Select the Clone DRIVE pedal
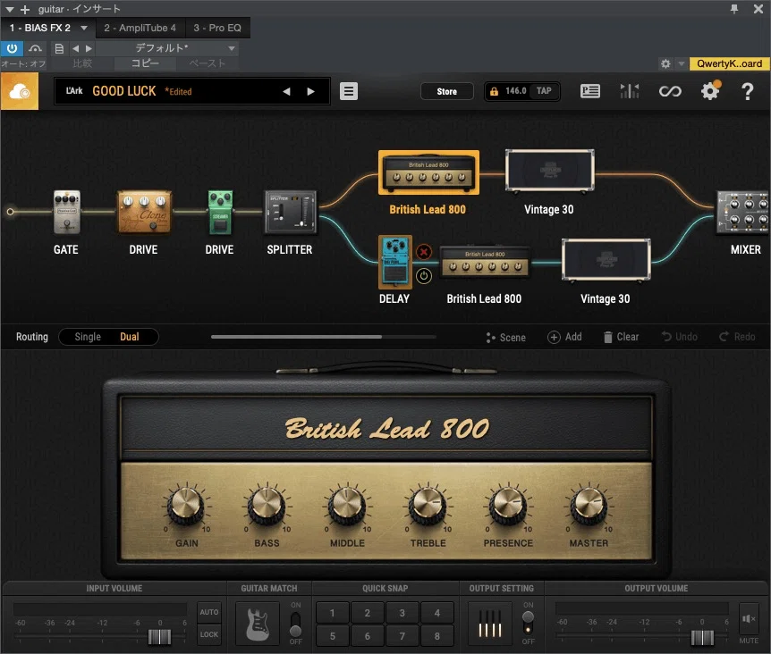The height and width of the screenshot is (654, 771). click(x=144, y=212)
